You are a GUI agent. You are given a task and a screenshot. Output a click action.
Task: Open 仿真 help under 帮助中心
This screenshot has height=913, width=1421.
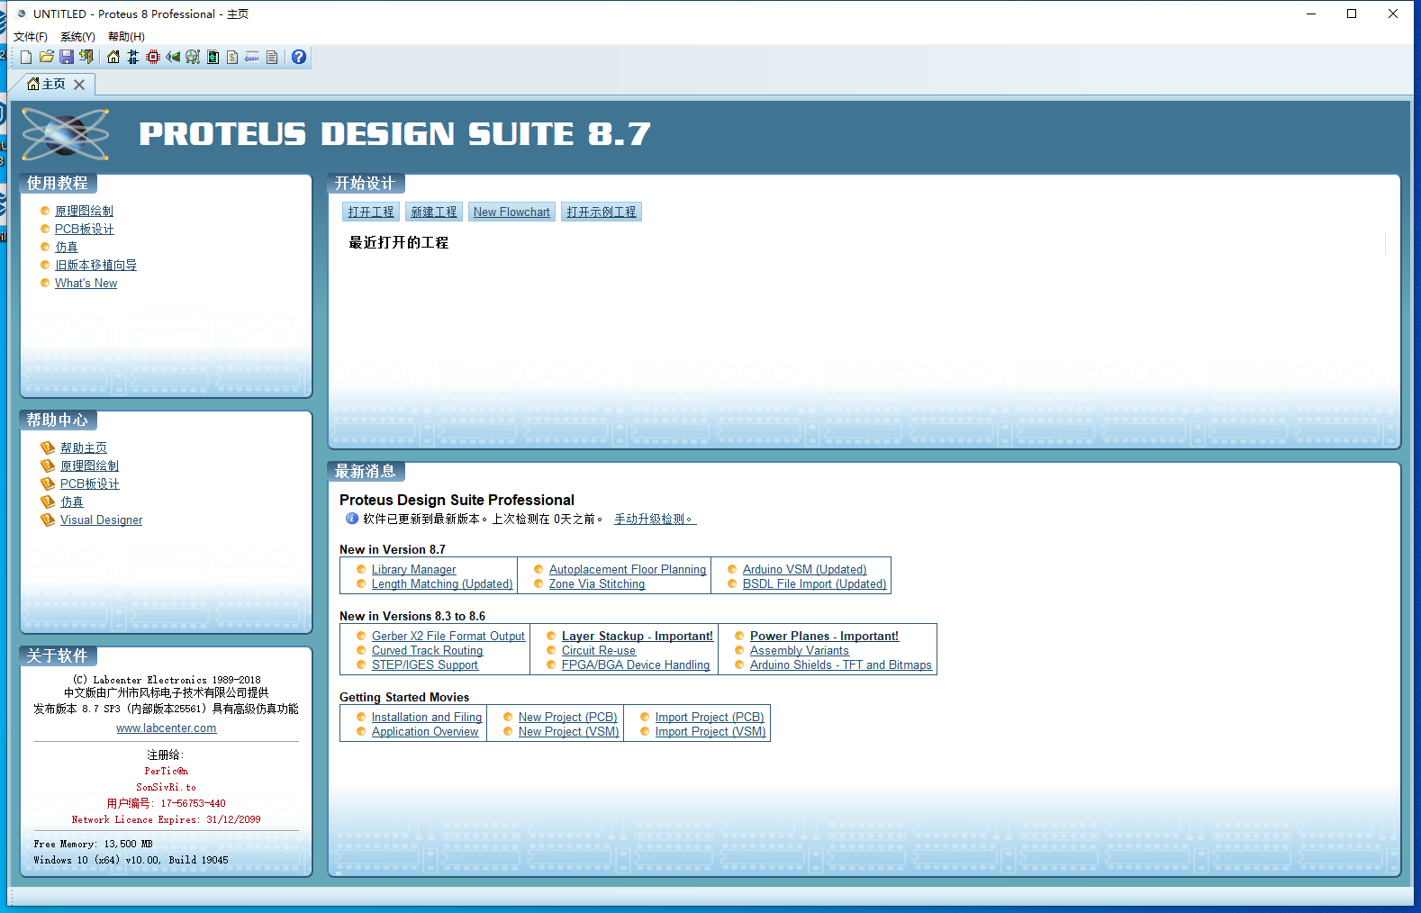pos(72,502)
